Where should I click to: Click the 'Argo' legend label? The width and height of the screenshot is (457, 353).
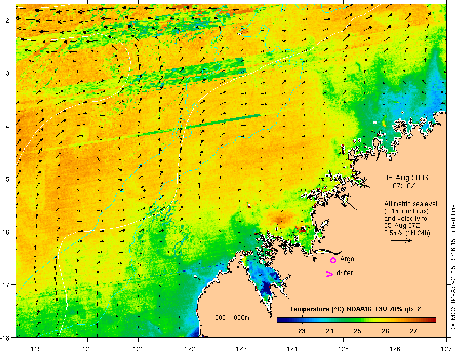click(x=347, y=259)
